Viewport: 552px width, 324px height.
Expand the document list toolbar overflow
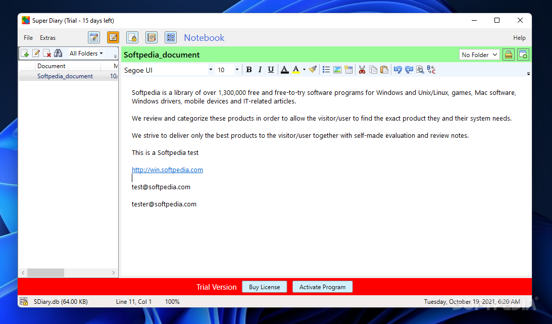(x=115, y=56)
